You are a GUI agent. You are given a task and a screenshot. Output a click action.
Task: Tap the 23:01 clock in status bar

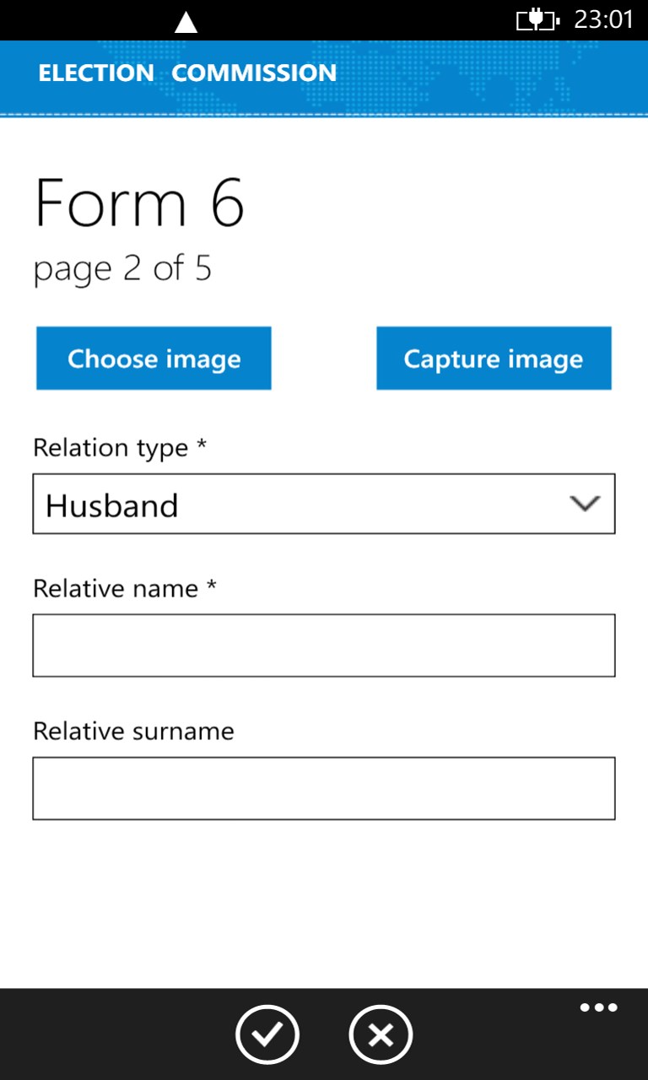click(x=603, y=19)
